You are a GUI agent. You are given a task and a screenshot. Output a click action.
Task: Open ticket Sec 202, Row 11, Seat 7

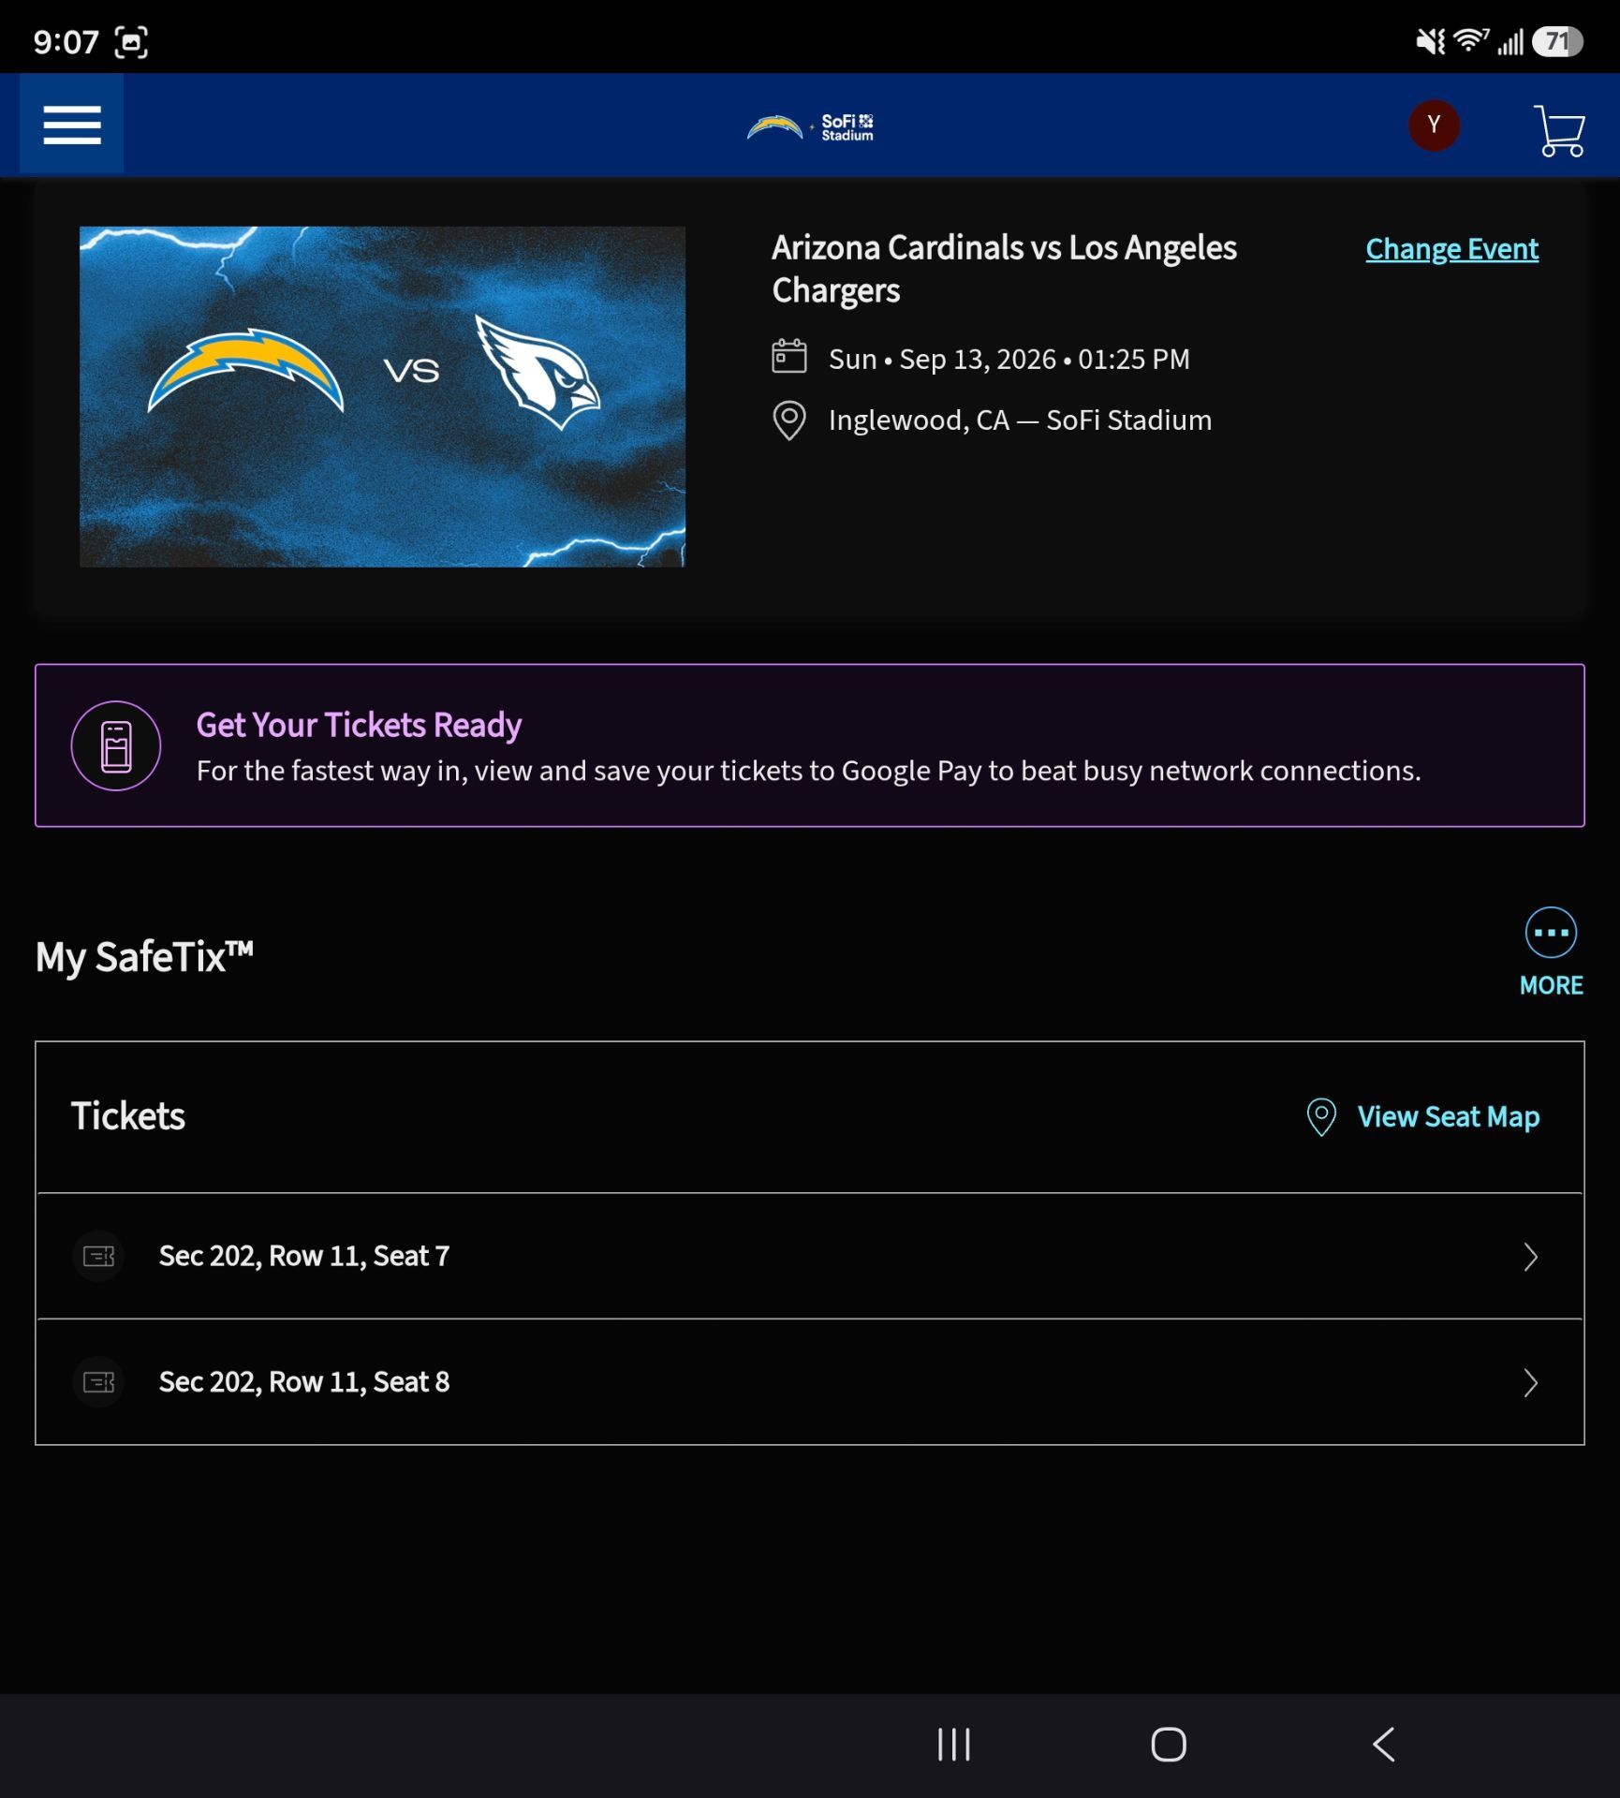(810, 1256)
